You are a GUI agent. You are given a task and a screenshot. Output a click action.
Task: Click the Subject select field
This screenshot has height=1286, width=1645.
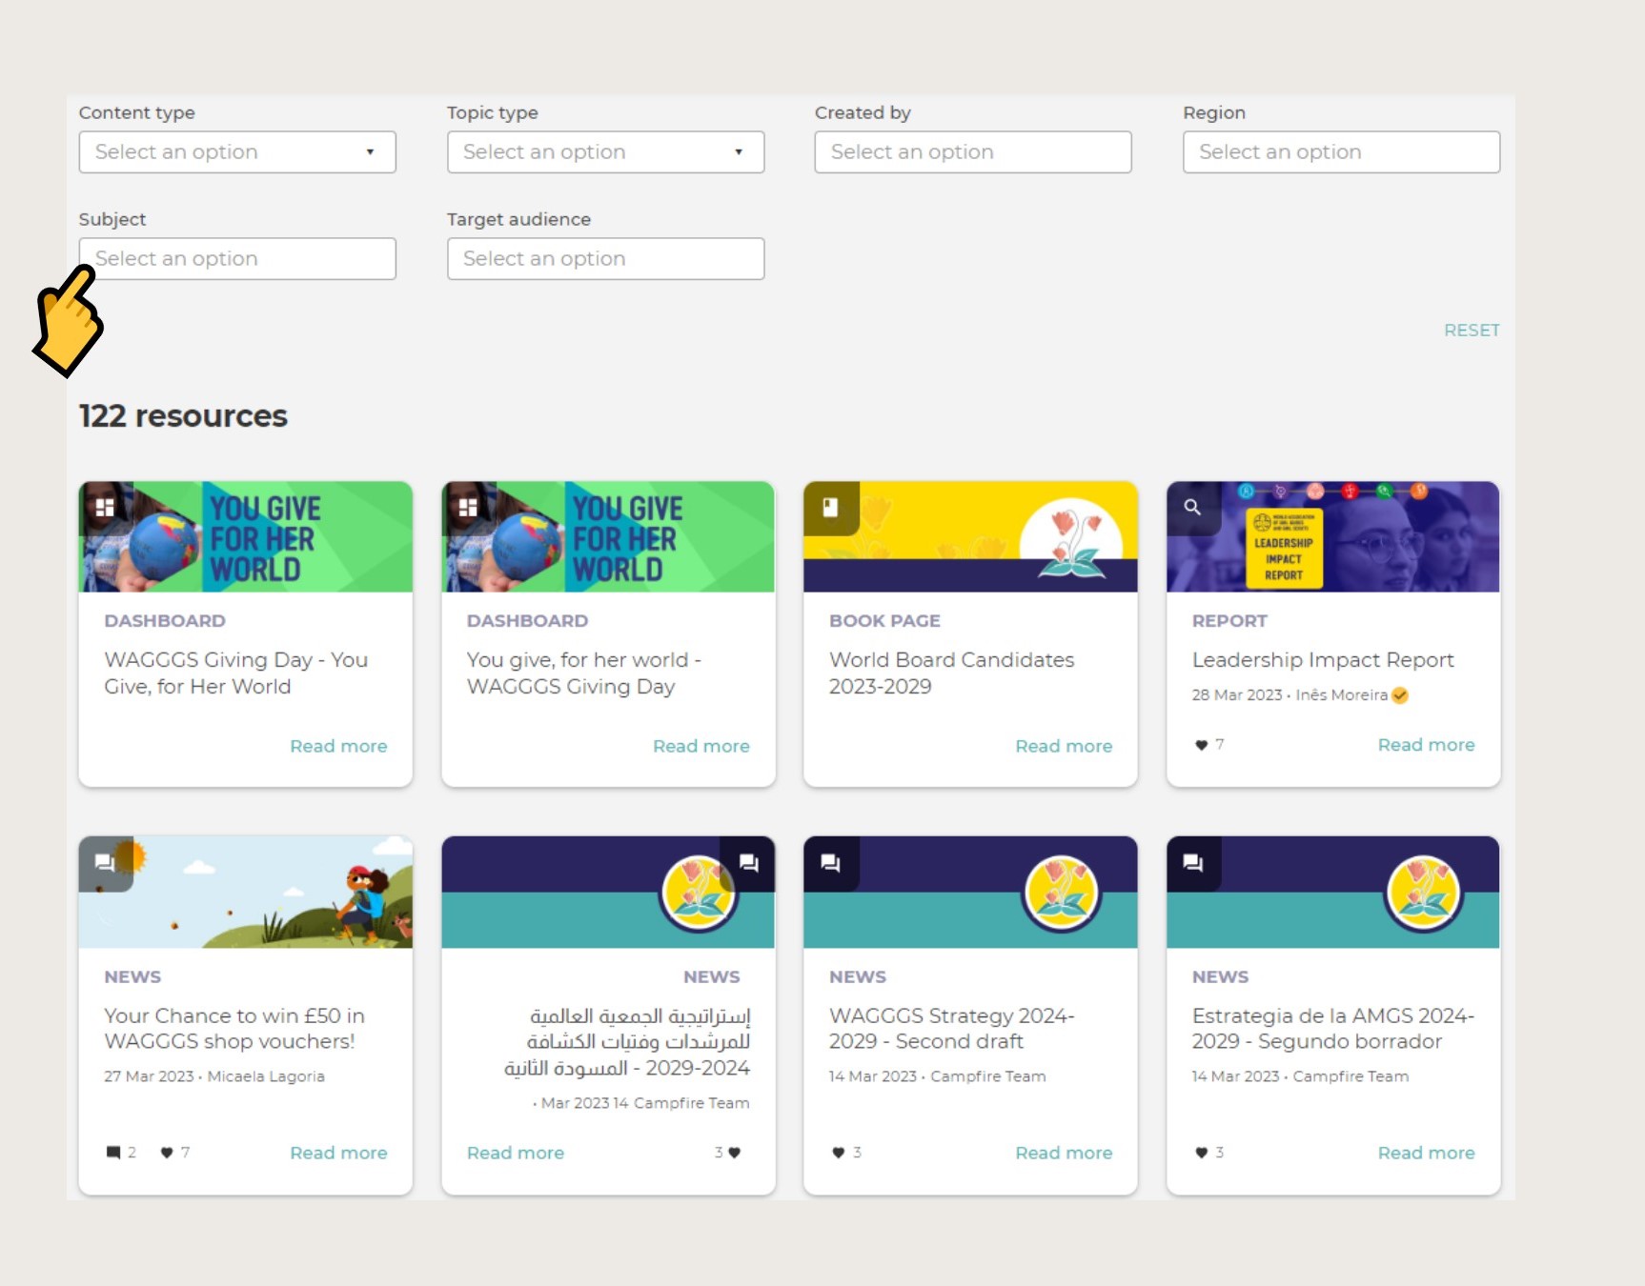[236, 259]
